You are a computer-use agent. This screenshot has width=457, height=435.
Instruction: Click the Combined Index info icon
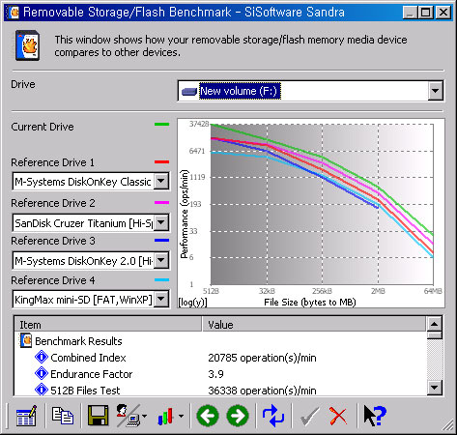tap(42, 357)
